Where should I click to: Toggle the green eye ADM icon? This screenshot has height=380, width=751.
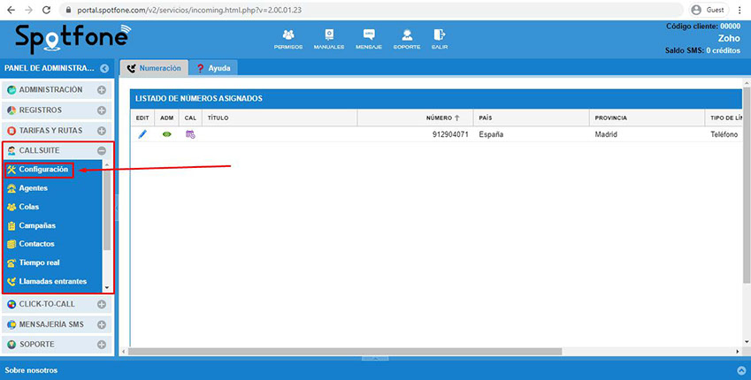[166, 134]
